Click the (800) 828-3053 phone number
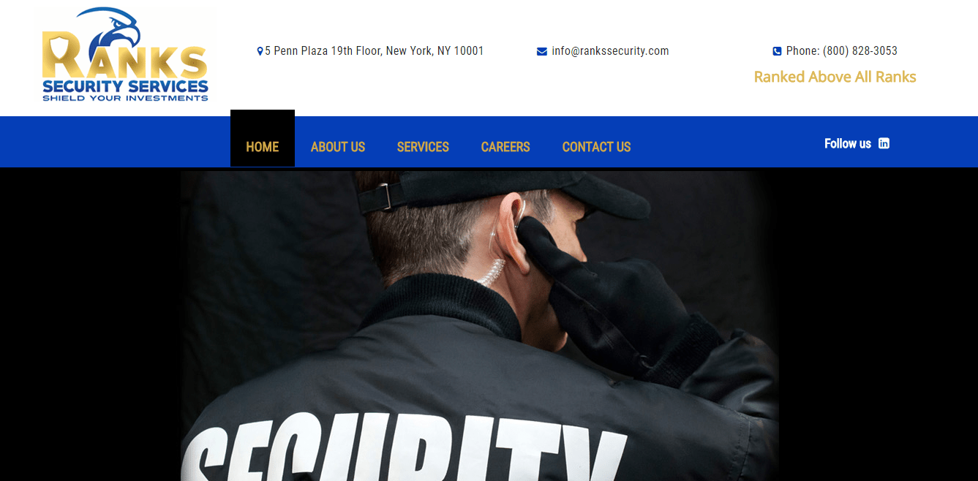978x481 pixels. tap(860, 51)
